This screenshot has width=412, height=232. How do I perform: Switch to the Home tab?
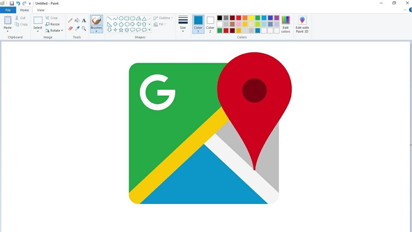pos(24,10)
